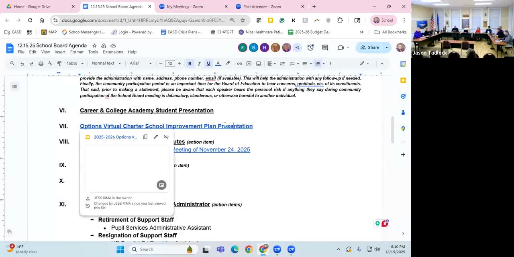Open more toolbar options (three dots)
Screen dimensions: 514x257
tap(330, 63)
